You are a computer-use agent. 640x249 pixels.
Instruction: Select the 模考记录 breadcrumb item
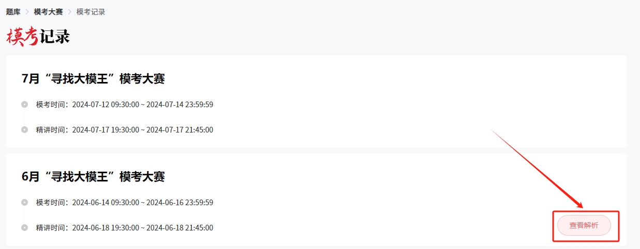point(91,12)
